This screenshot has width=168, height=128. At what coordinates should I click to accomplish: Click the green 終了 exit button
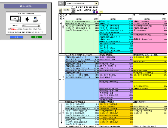click(37, 37)
